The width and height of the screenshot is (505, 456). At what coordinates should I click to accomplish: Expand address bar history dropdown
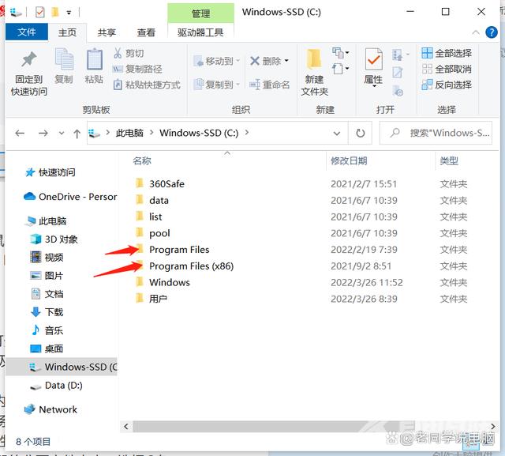[337, 134]
